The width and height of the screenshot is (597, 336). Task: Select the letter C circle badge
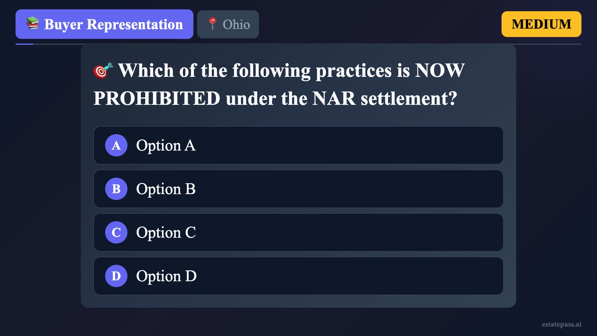(x=116, y=232)
